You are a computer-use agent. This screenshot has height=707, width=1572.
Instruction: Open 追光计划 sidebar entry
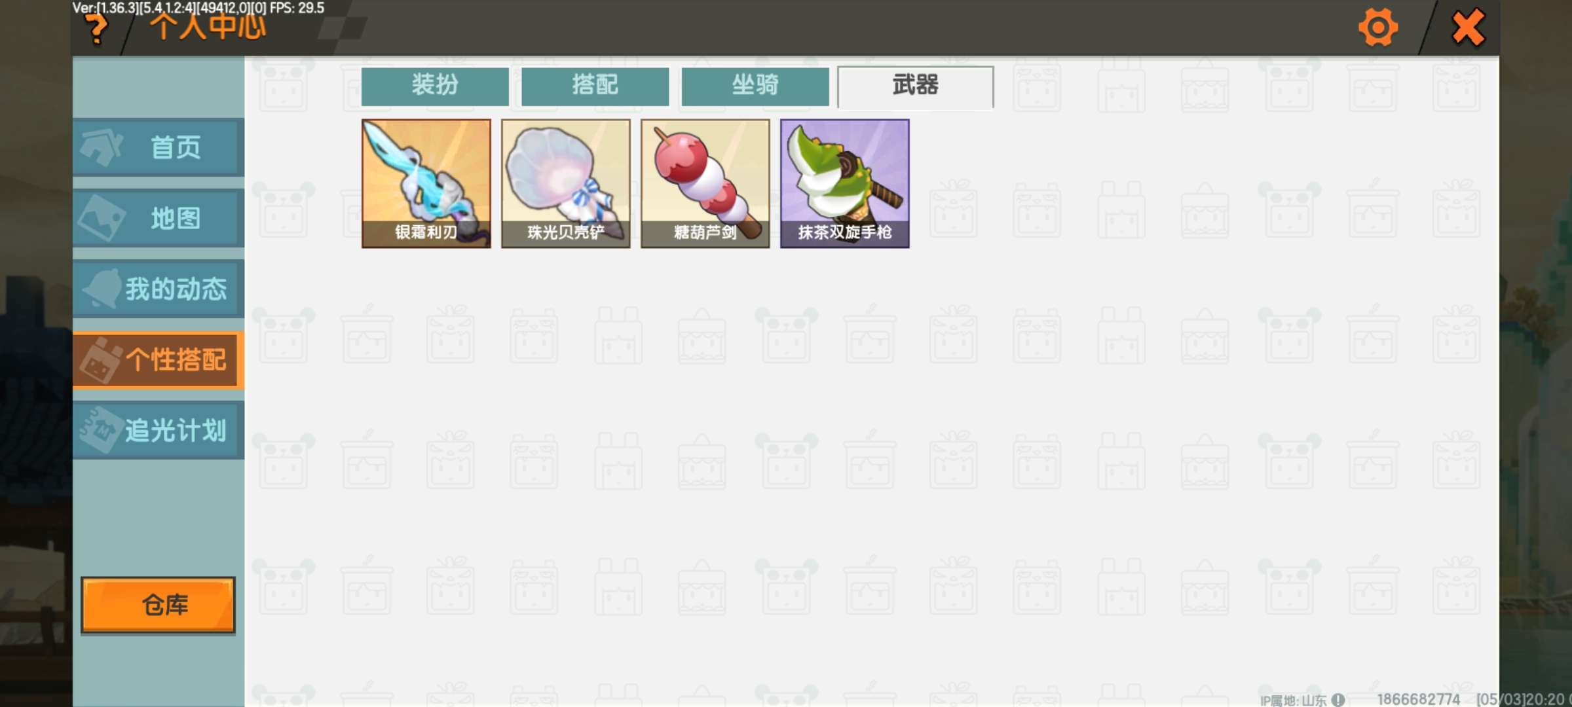159,430
